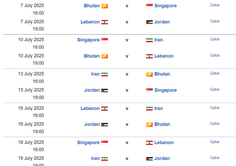
Task: Open Qatar venue link for 19 July Singapore v Lebanon
Action: pyautogui.click(x=215, y=142)
